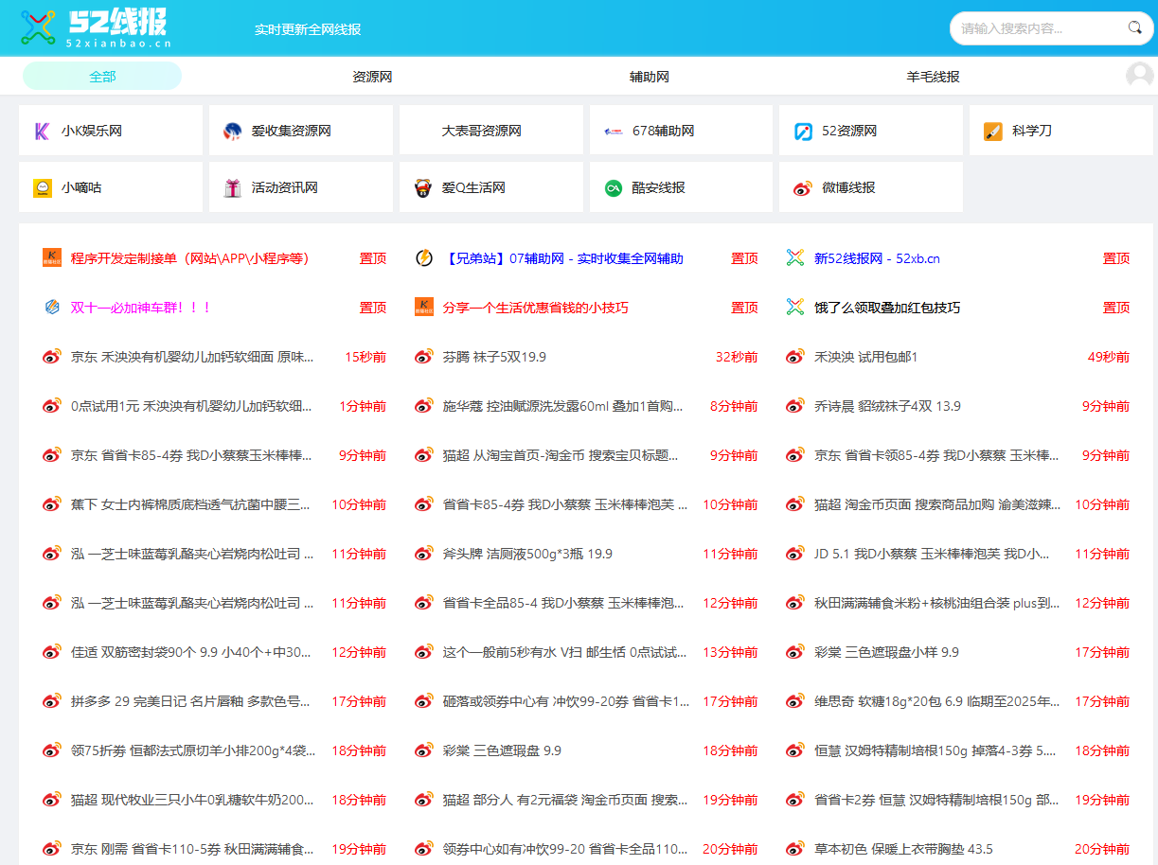Switch to the 辅助网 tab
The image size is (1158, 865).
tap(650, 77)
